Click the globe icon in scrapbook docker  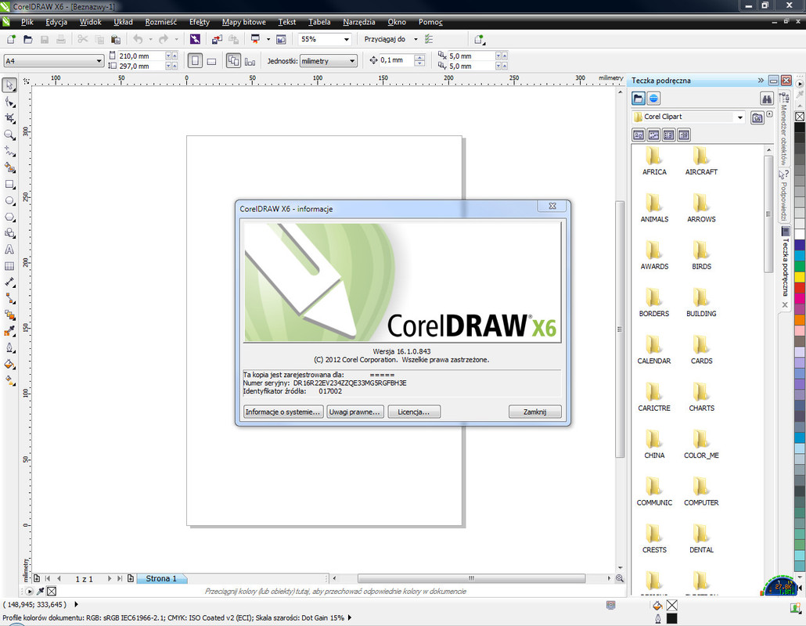654,99
